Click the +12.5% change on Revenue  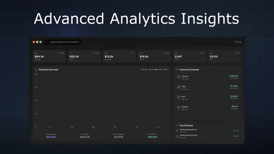[61, 53]
